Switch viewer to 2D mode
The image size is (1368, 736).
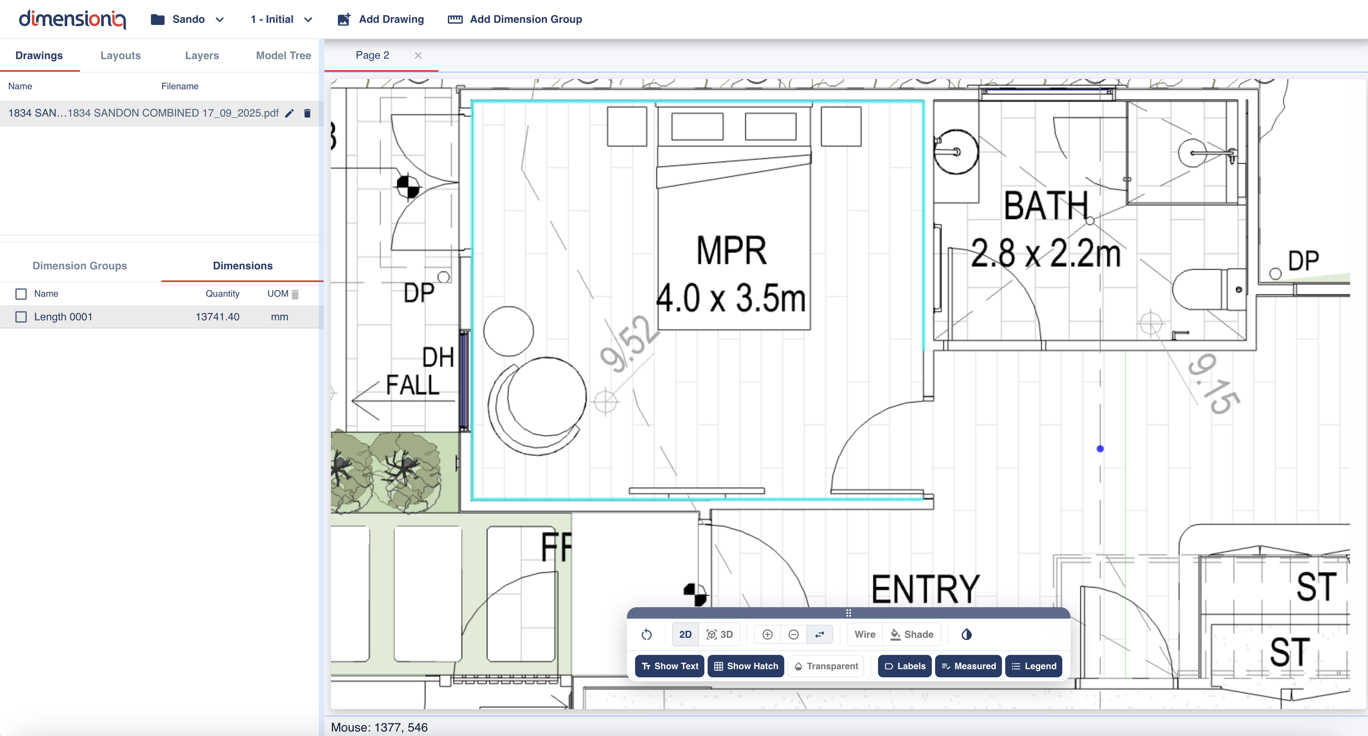(685, 635)
